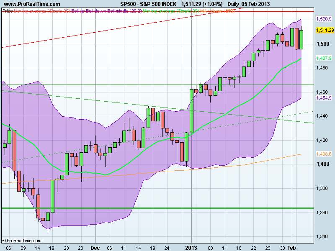Click the www.ProRealTime.com header text
The image size is (335, 251).
[x=32, y=4]
